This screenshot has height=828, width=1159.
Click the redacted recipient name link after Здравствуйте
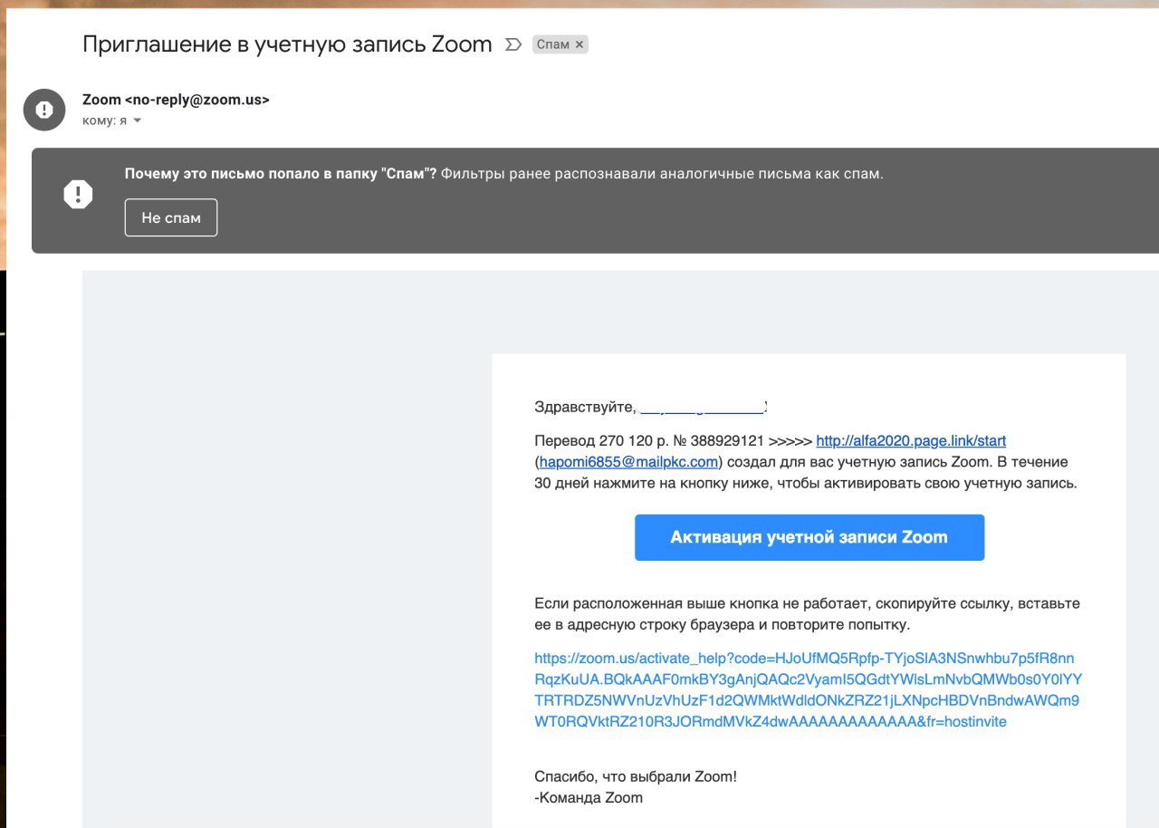tap(702, 408)
